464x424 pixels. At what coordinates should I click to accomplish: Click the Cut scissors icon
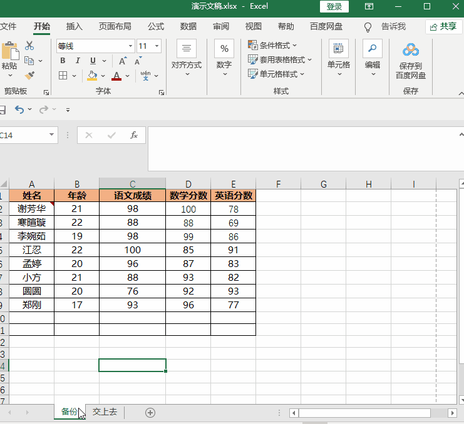[x=29, y=46]
